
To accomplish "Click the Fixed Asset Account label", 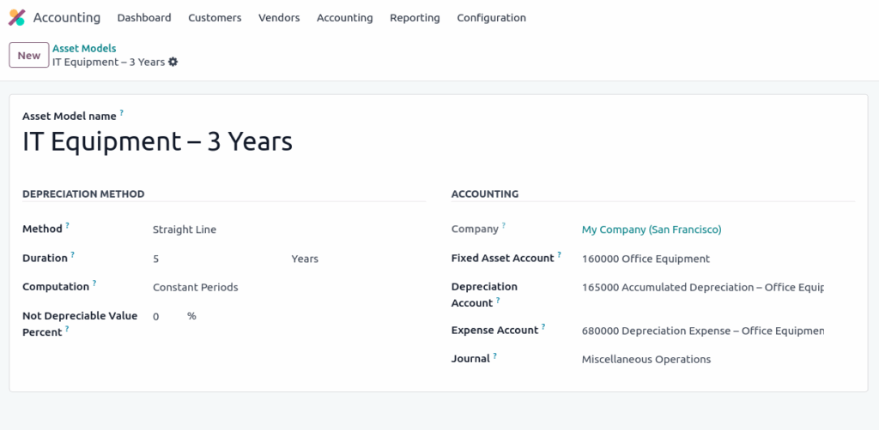I will pos(502,259).
